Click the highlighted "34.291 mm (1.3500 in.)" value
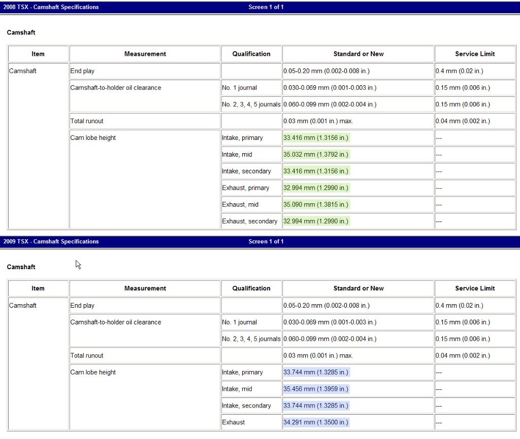The width and height of the screenshot is (520, 439). pos(316,422)
